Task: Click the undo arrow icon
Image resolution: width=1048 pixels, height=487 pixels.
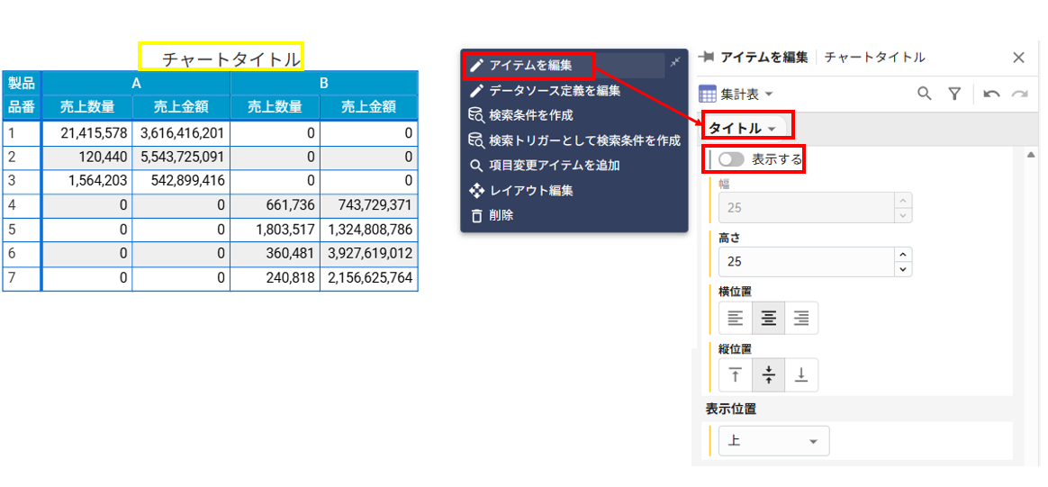Action: tap(991, 94)
